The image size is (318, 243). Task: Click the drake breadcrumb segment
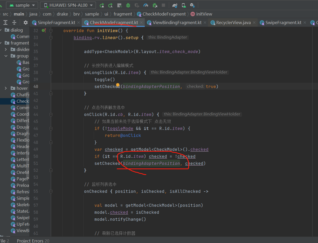point(62,14)
